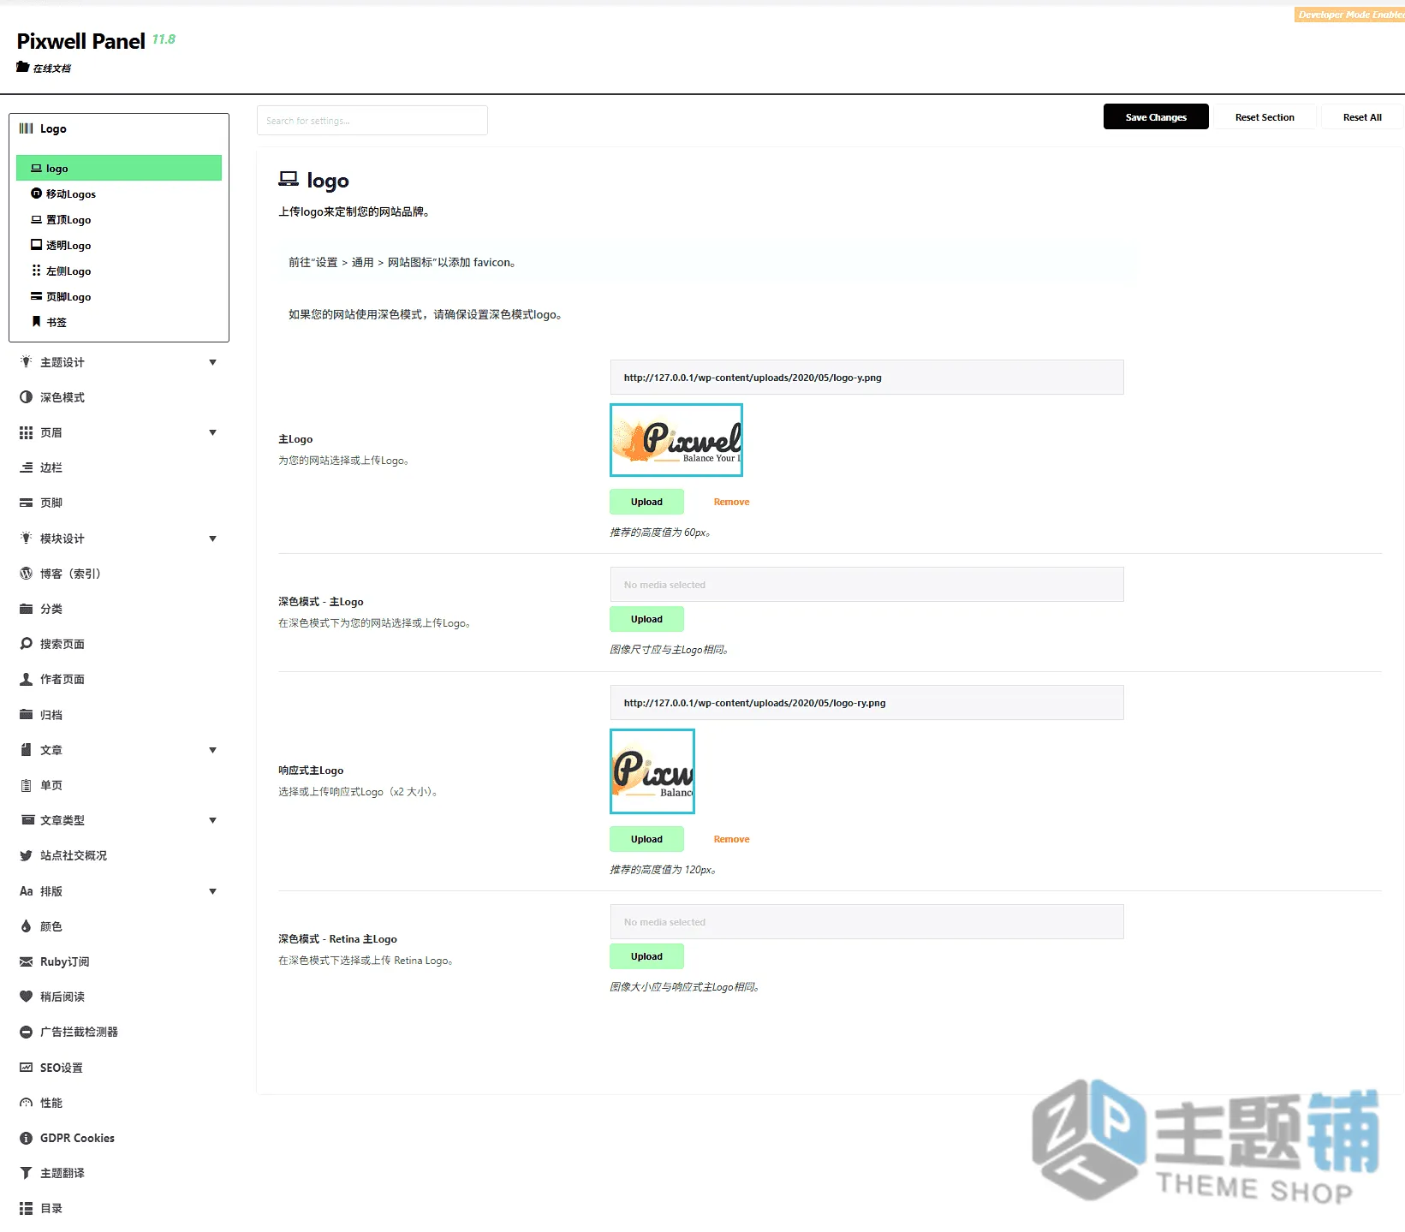Click the logo-ry.png URL field
The image size is (1405, 1232).
(866, 703)
